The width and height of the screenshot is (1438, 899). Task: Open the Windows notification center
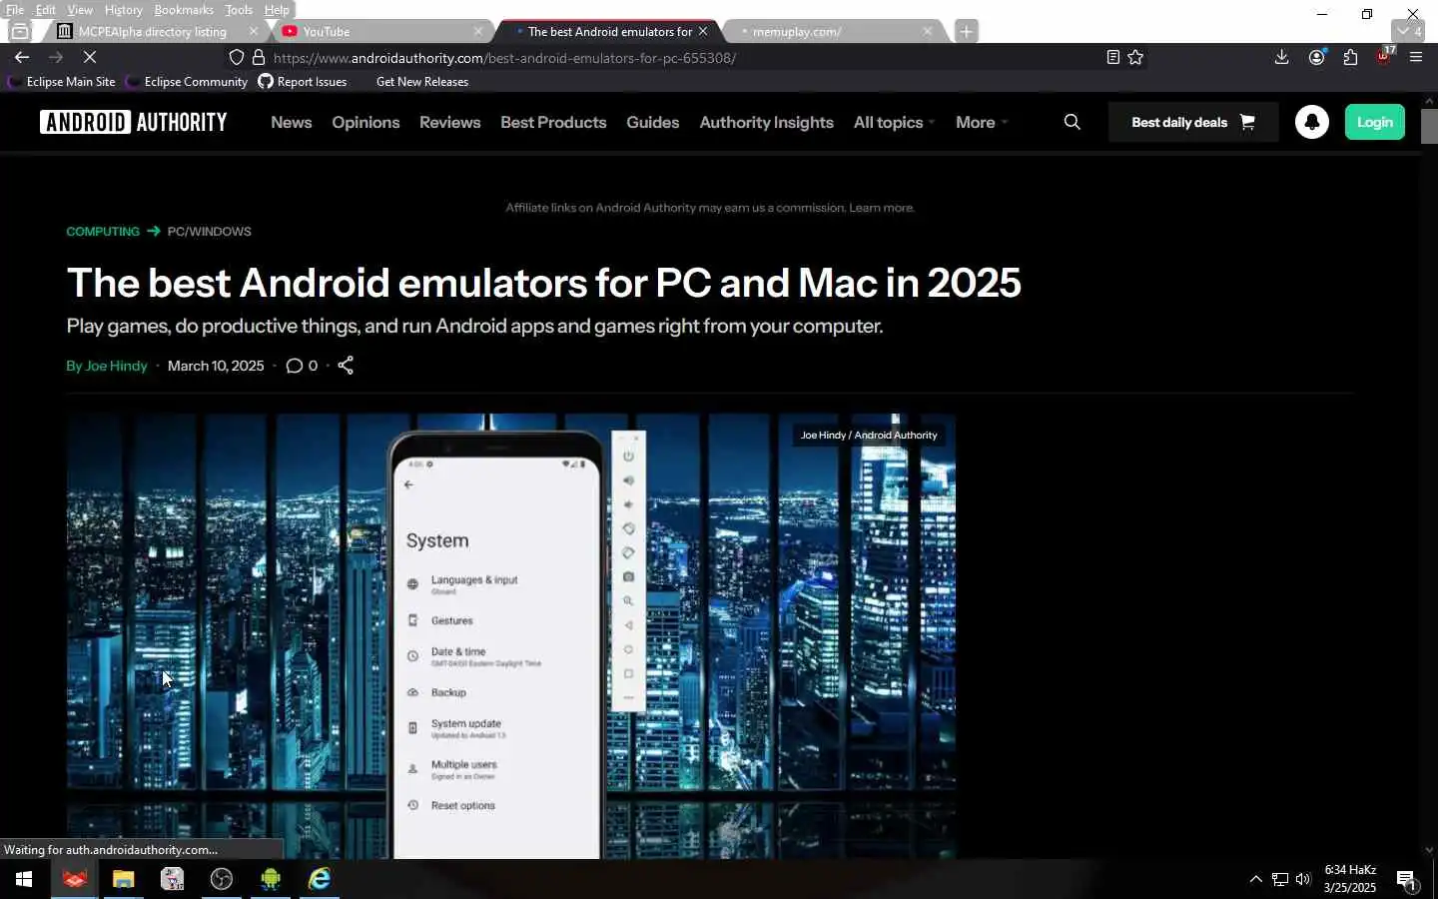tap(1406, 879)
